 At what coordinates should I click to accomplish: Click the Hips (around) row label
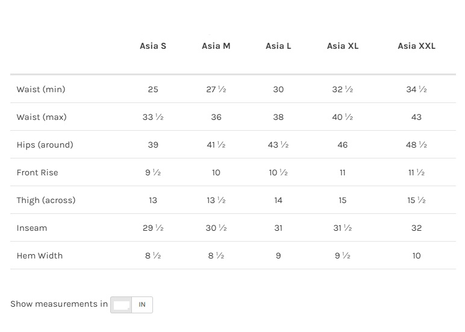(45, 145)
